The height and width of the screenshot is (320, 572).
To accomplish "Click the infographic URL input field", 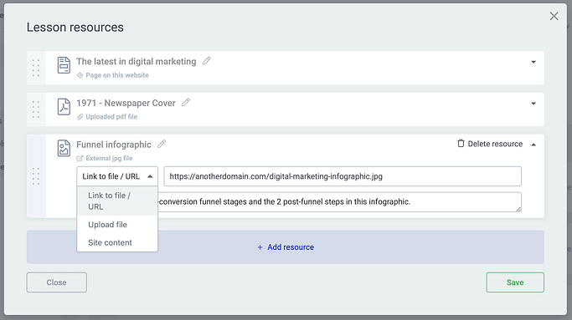I will pyautogui.click(x=343, y=176).
